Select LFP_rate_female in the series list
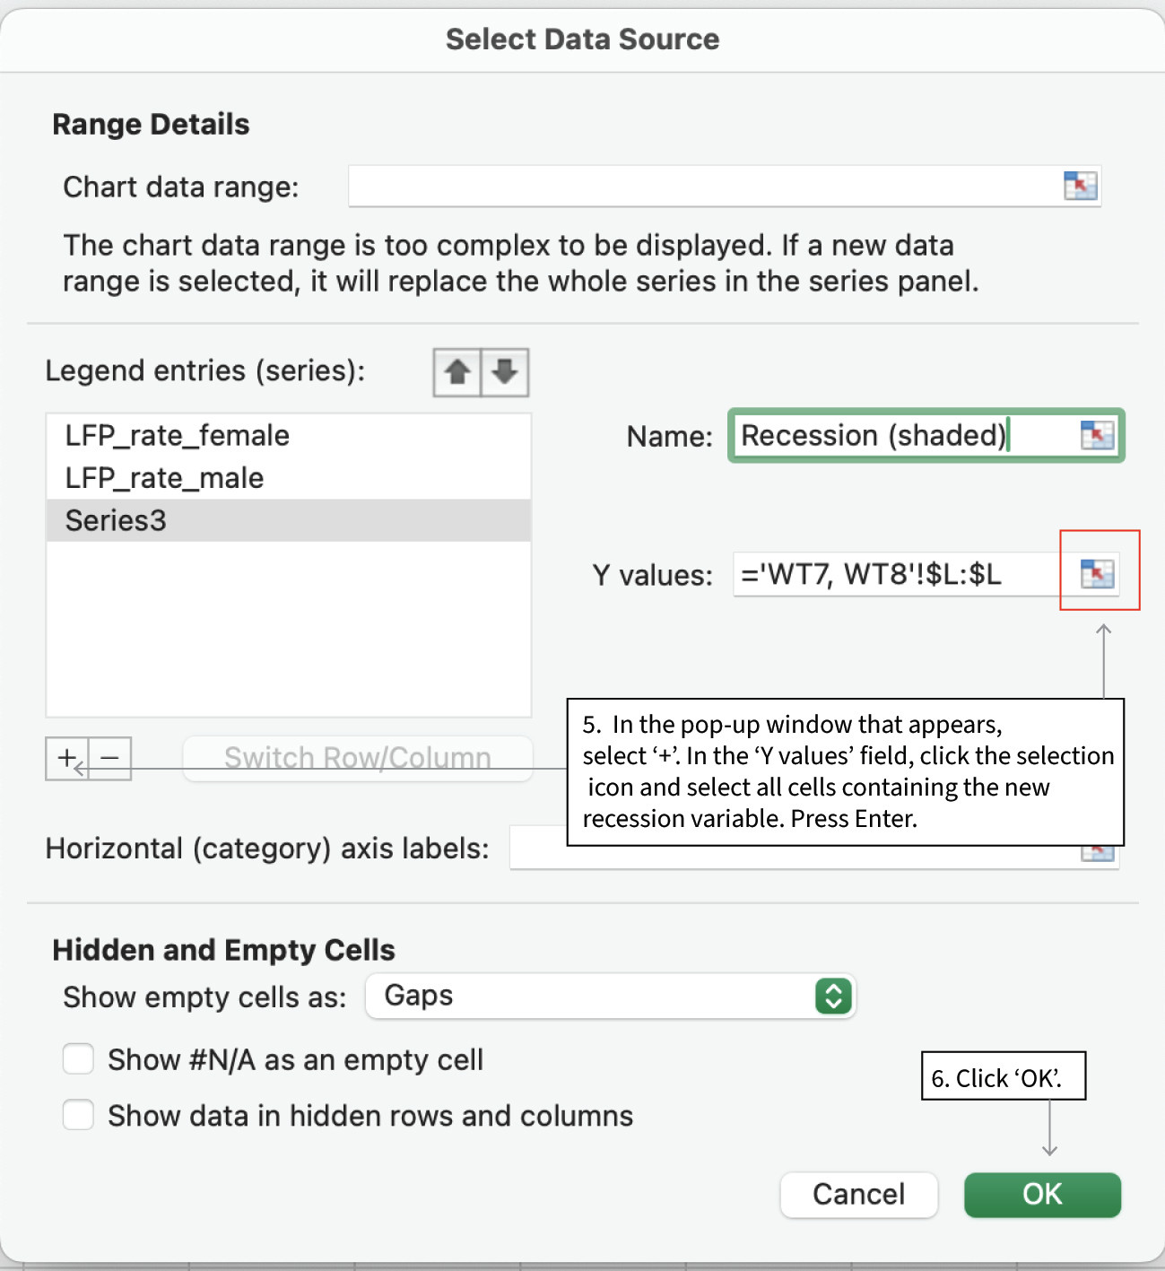This screenshot has width=1165, height=1271. click(x=178, y=436)
